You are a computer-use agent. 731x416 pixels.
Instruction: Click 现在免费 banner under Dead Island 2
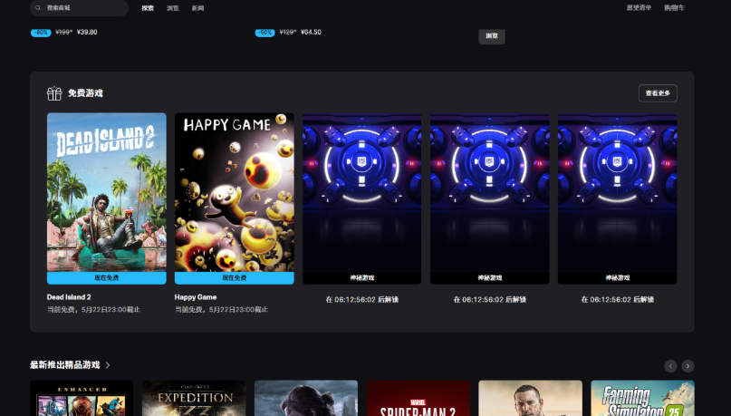pyautogui.click(x=107, y=278)
